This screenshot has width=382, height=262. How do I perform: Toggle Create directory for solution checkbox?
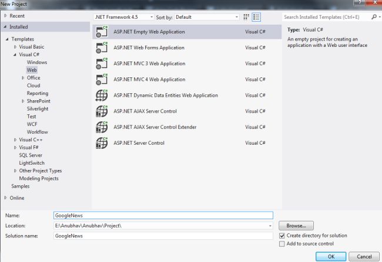[x=282, y=236]
